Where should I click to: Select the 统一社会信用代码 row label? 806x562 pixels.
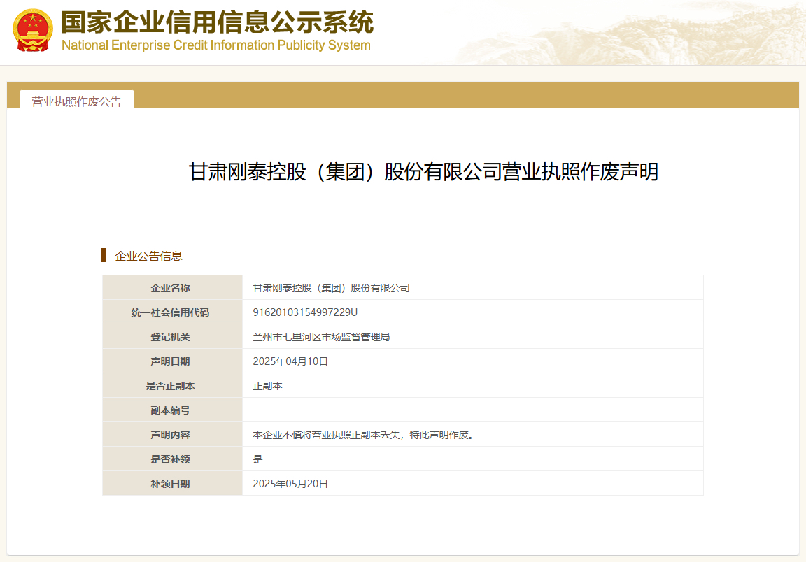[170, 312]
